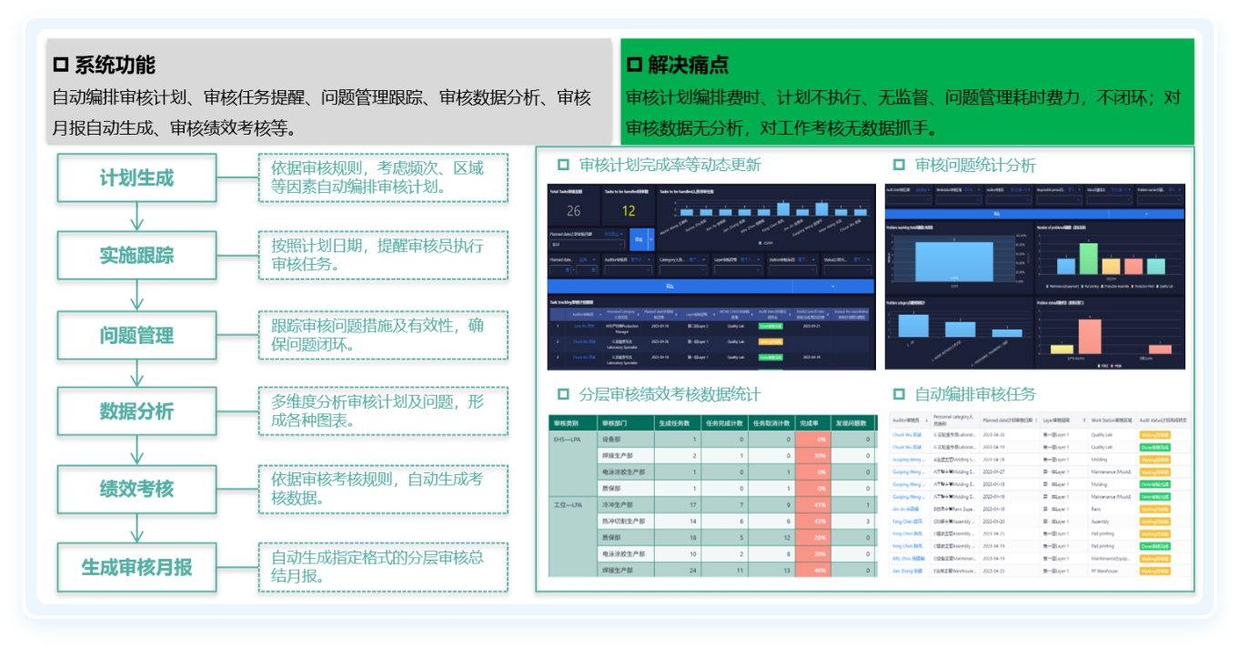The width and height of the screenshot is (1239, 648).
Task: Select the 生成审核月报 workflow step box
Action: tap(136, 567)
